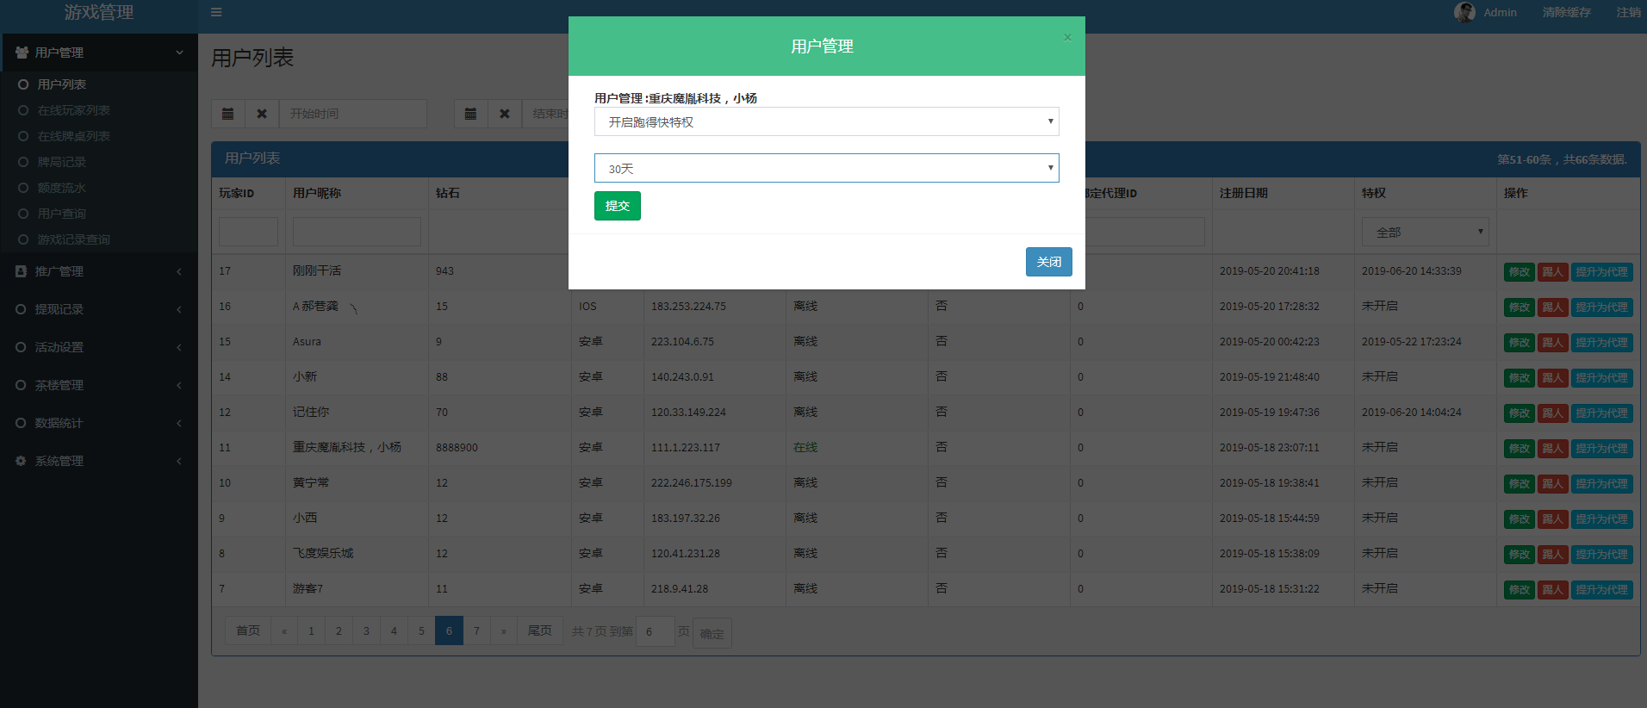Viewport: 1647px width, 708px height.
Task: Clear the start time with the × icon
Action: click(262, 114)
